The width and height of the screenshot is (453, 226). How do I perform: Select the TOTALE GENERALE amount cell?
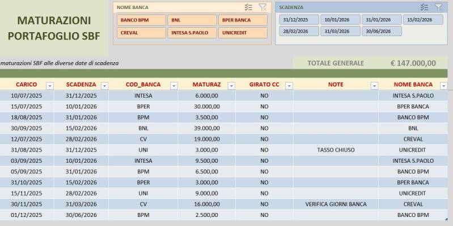coord(413,63)
